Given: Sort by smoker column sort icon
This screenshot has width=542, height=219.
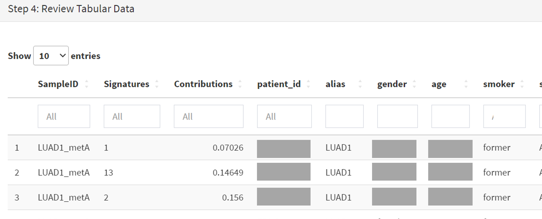Looking at the screenshot, I should click(x=522, y=84).
